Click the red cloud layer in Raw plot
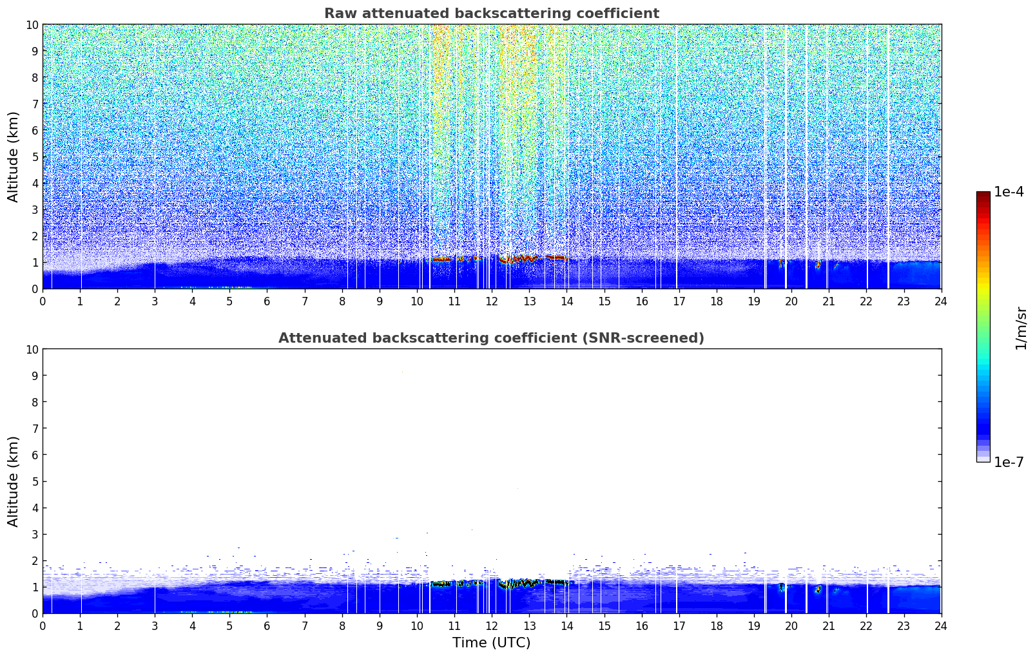Viewport: 1035px width, 657px height. point(499,258)
